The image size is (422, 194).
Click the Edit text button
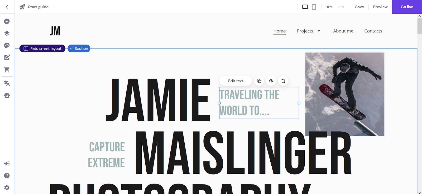click(x=236, y=81)
